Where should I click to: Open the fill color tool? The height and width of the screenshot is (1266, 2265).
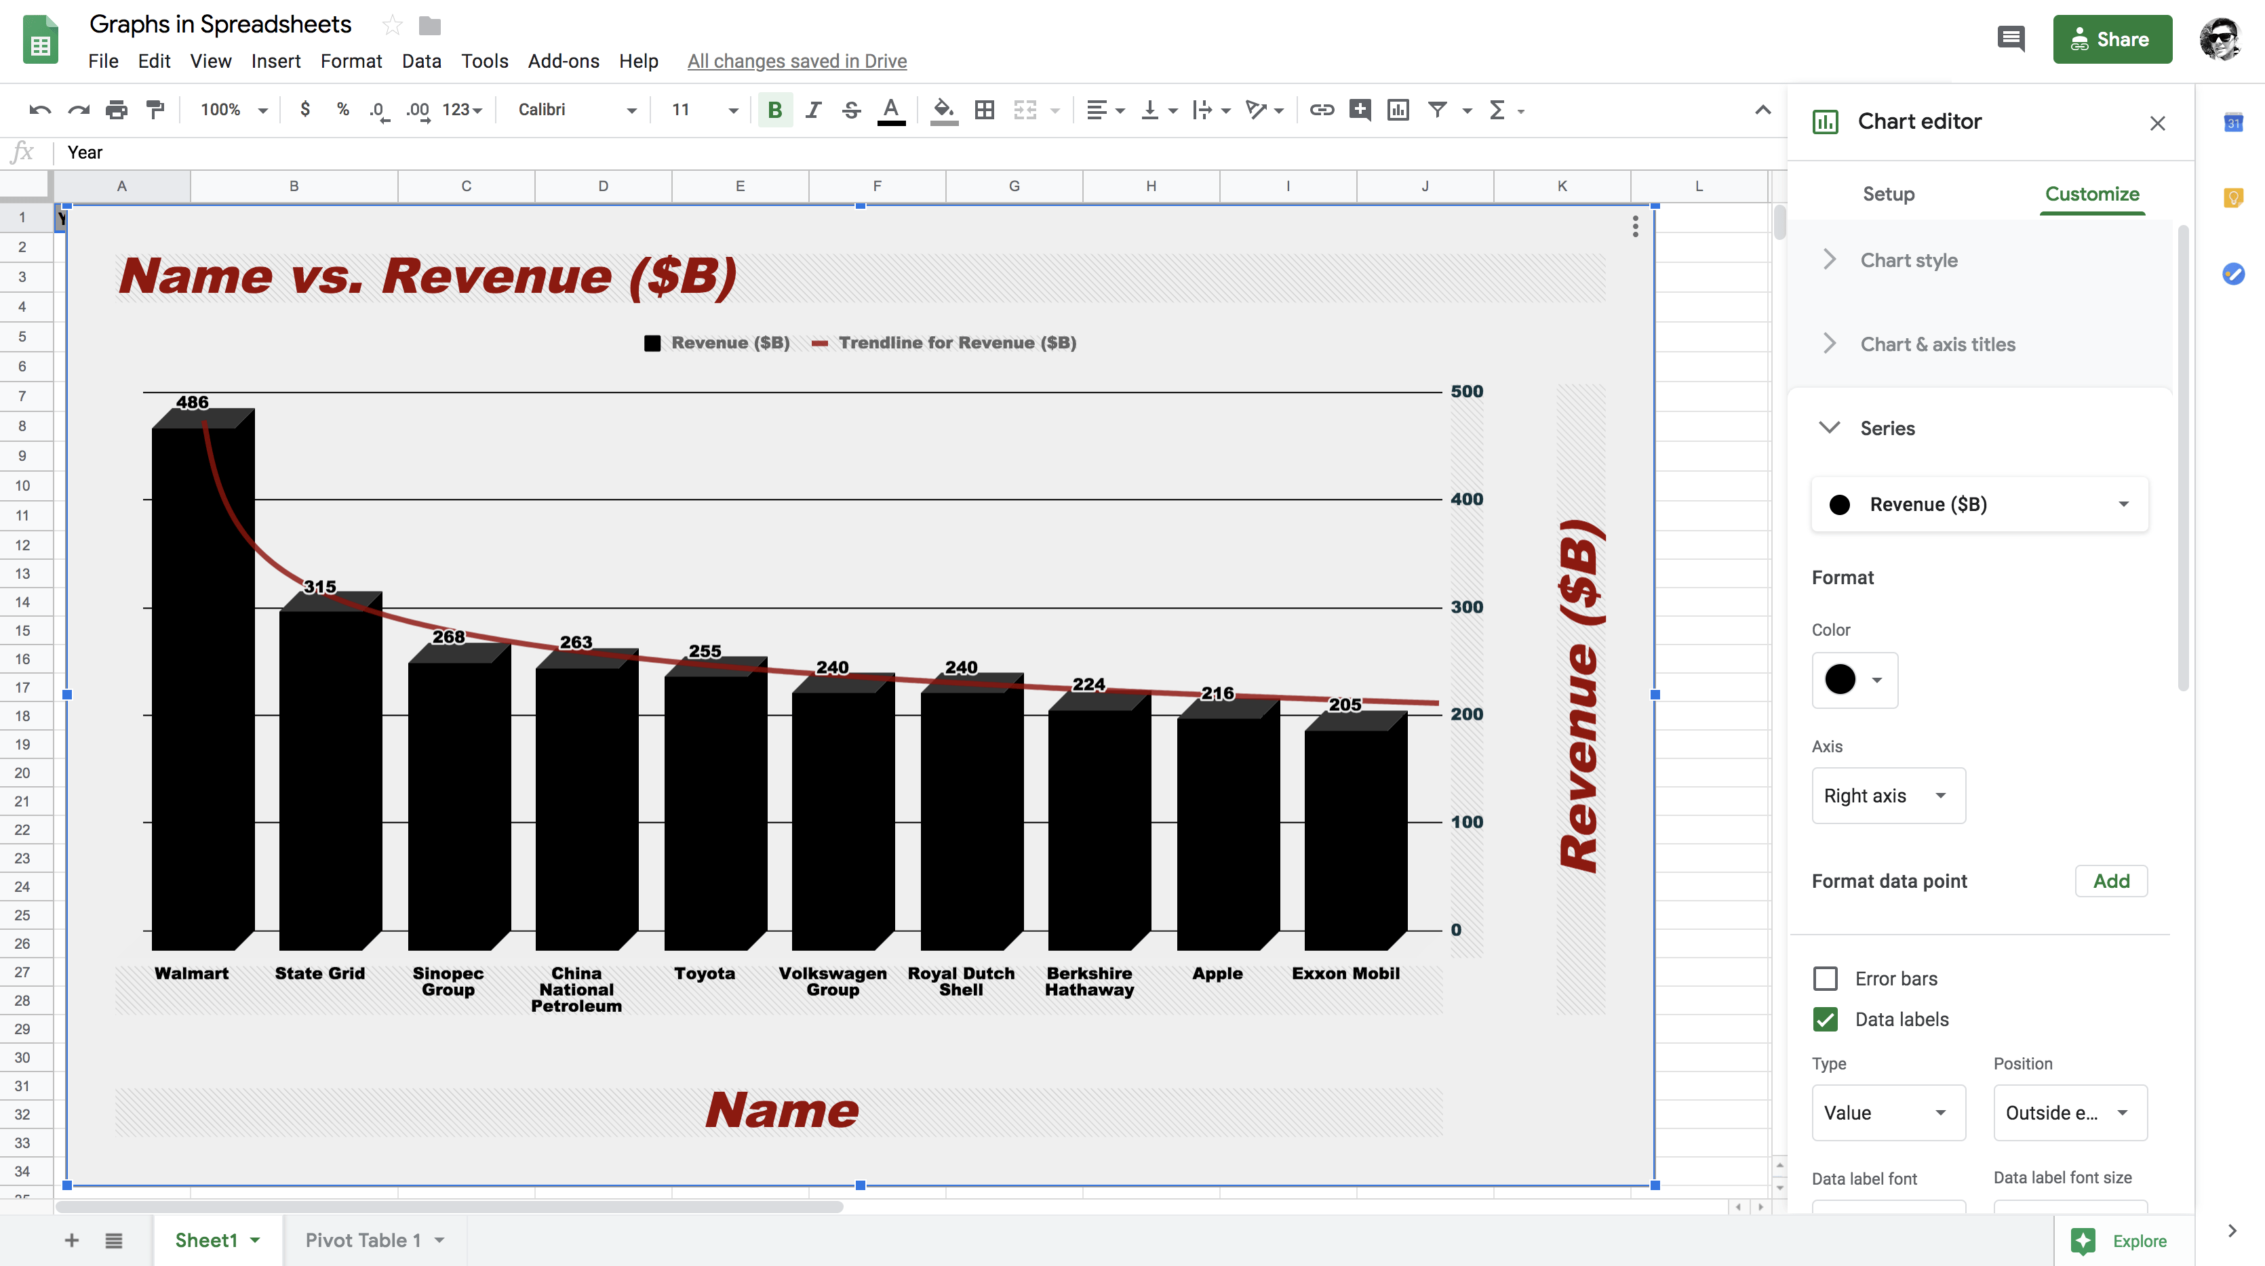pyautogui.click(x=943, y=110)
